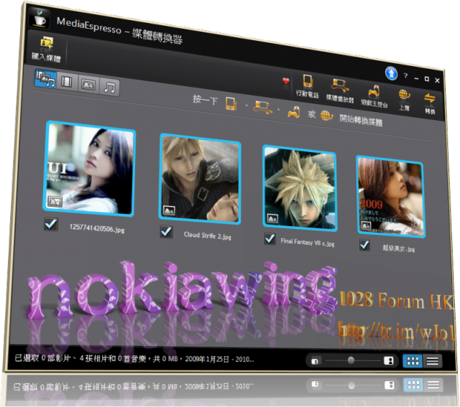Click media player icon in the hint line

(262, 108)
